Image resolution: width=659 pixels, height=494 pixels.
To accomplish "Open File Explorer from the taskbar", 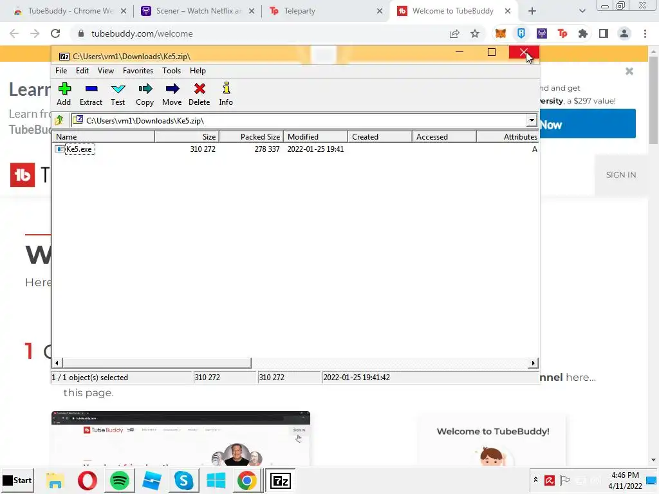I will (55, 480).
